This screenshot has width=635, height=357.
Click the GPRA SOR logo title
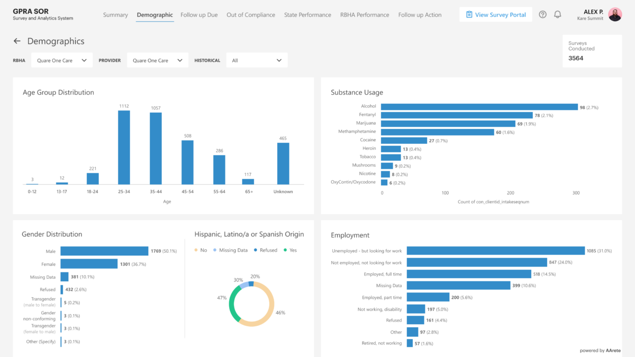[x=31, y=11]
